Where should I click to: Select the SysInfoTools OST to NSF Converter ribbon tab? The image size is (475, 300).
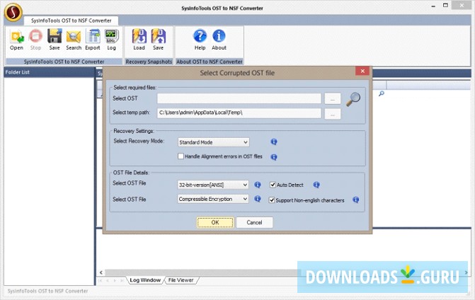71,21
